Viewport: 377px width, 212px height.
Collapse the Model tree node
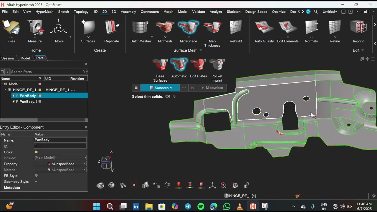[2, 84]
